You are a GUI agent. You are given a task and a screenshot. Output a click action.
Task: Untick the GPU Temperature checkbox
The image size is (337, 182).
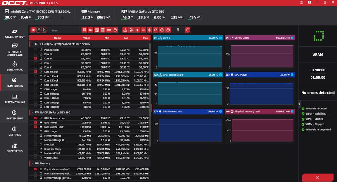(35, 118)
